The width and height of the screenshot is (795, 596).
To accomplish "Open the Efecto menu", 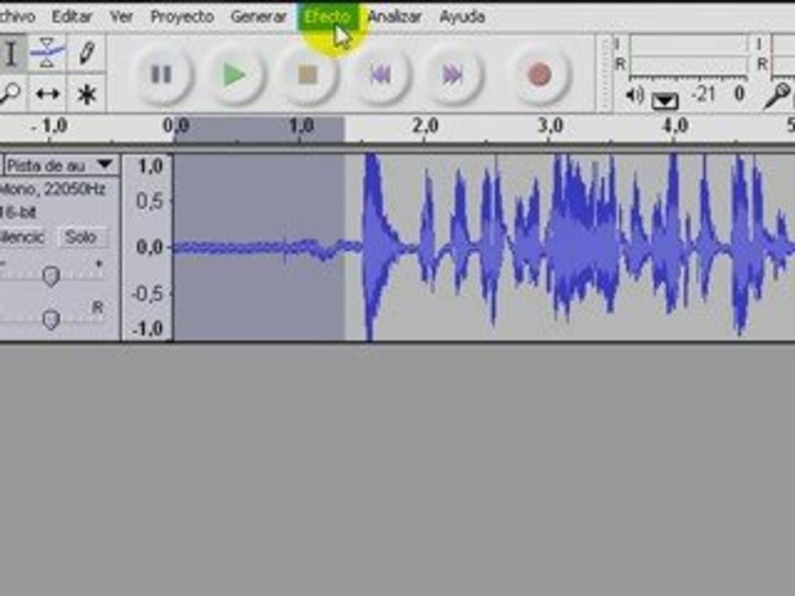I will pos(328,17).
